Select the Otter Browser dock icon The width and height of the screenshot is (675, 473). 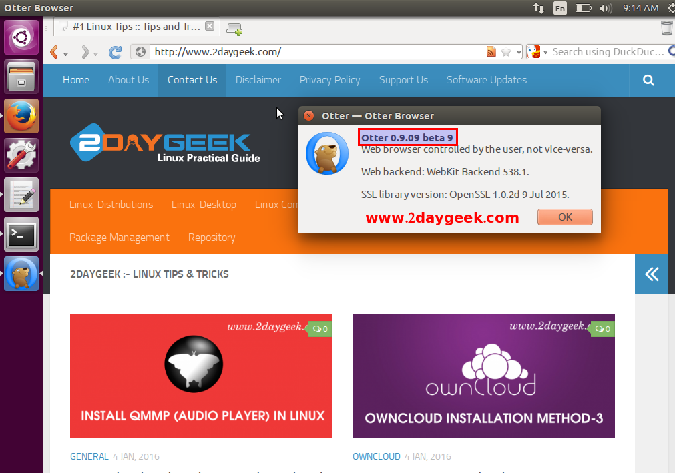coord(21,274)
